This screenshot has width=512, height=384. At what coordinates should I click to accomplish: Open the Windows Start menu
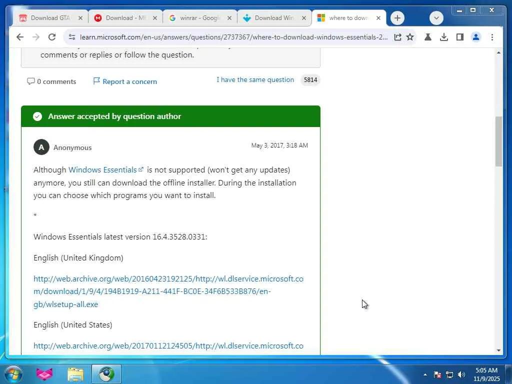point(13,374)
